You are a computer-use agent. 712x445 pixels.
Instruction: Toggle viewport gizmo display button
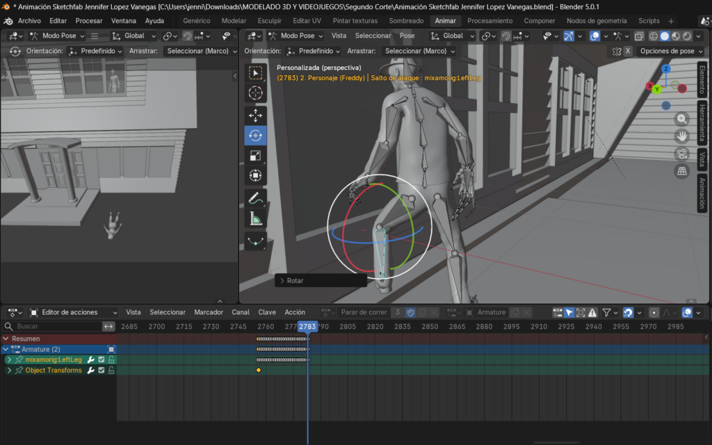[x=569, y=36]
